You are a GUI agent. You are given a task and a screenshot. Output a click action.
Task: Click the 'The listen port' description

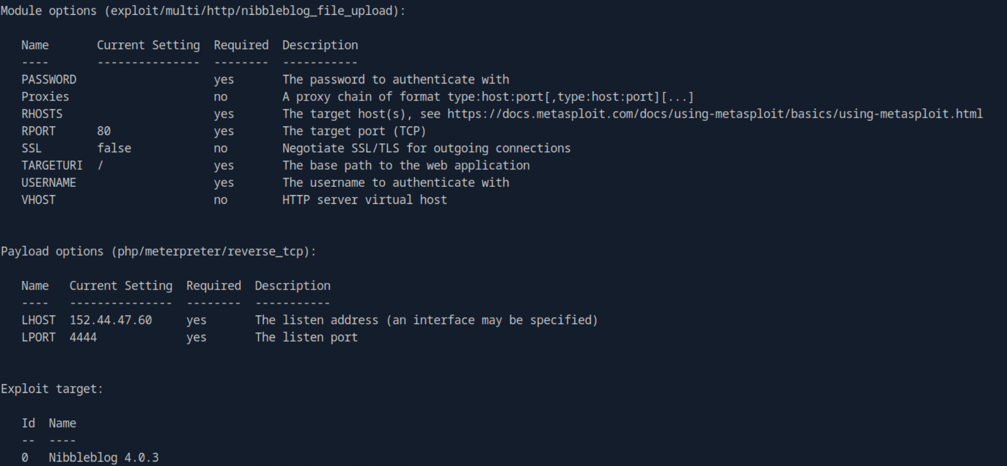pyautogui.click(x=306, y=337)
